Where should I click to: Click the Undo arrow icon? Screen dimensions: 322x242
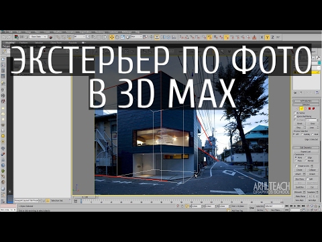tap(4, 37)
